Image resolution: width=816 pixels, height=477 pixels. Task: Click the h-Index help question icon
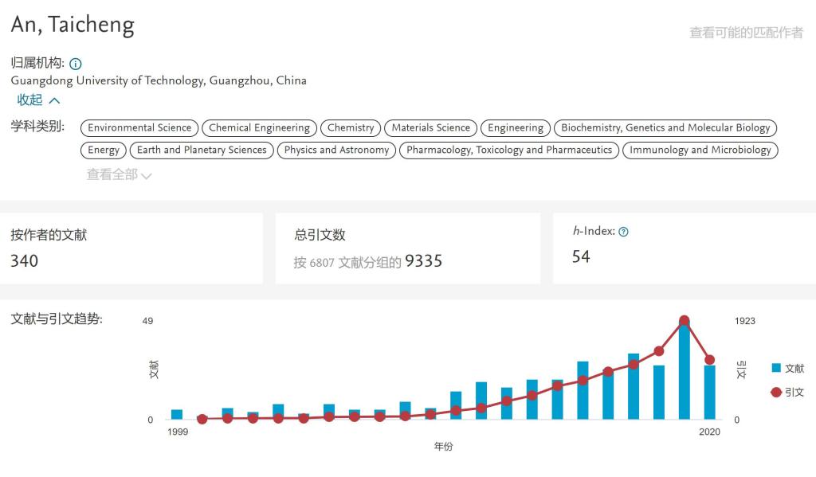623,232
